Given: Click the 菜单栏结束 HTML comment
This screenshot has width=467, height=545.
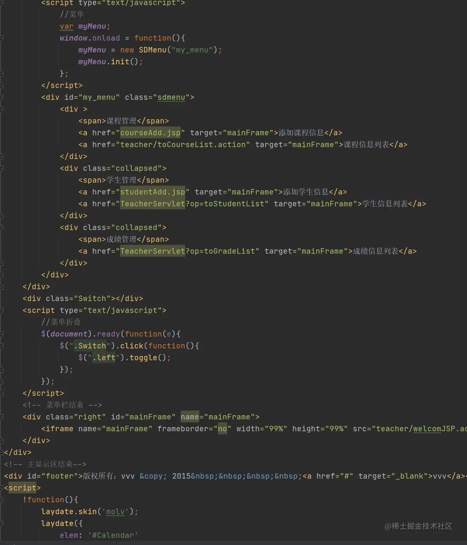Looking at the screenshot, I should pos(62,405).
